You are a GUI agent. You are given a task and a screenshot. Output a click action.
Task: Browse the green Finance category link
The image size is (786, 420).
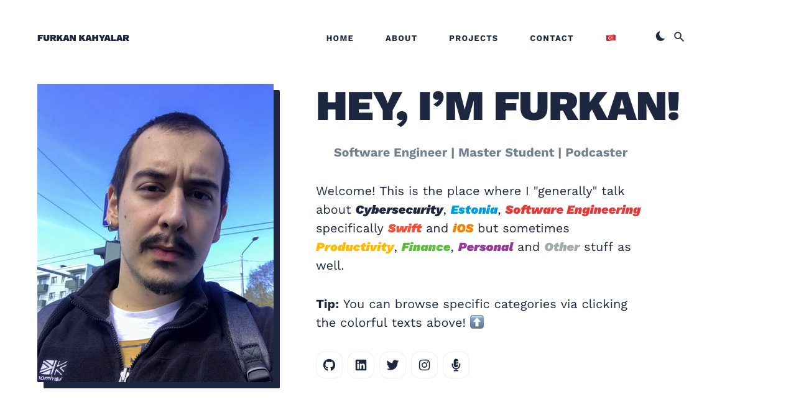[426, 247]
